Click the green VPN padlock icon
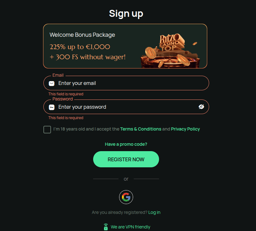 pos(106,227)
